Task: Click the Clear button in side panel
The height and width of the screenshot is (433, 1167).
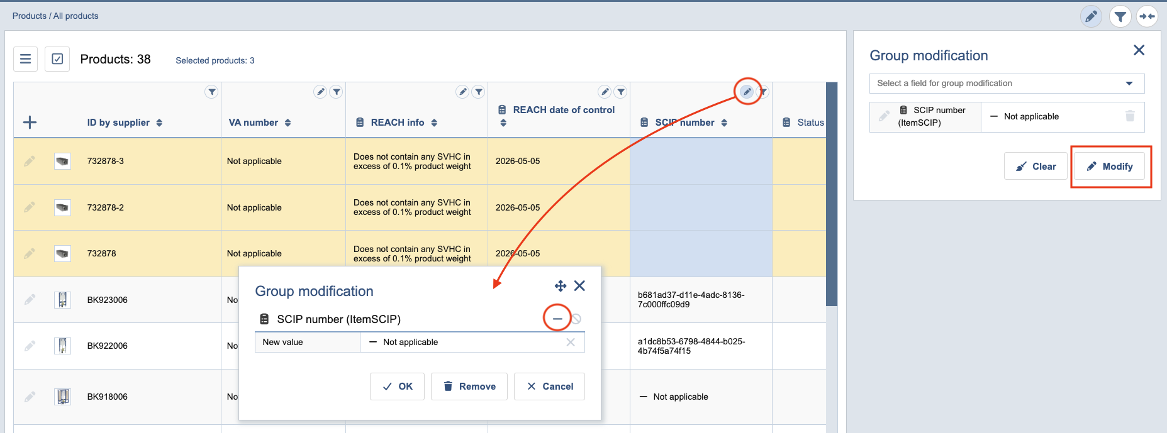Action: pos(1036,167)
